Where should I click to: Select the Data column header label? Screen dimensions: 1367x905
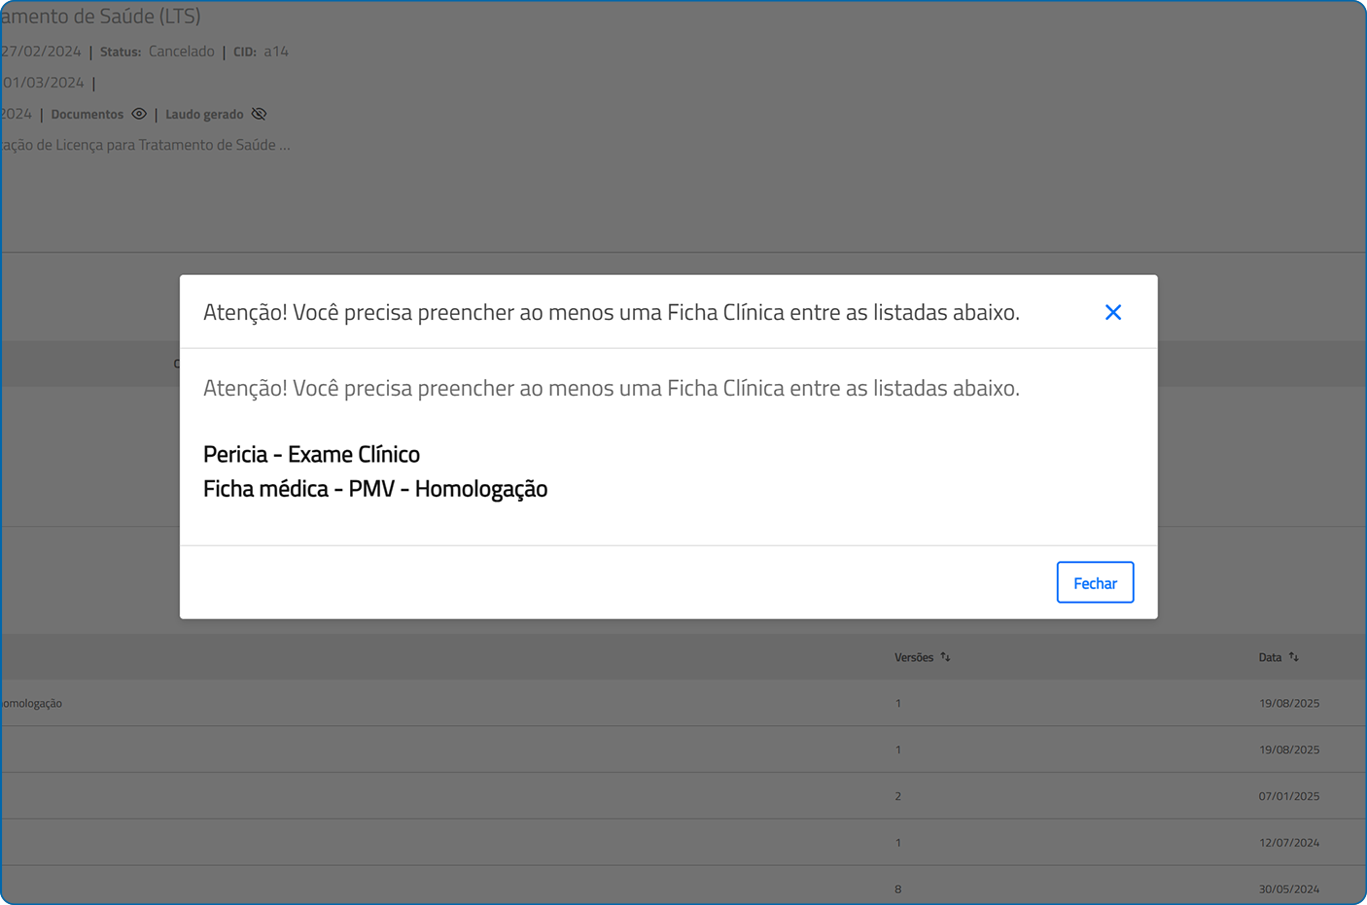[x=1269, y=658]
